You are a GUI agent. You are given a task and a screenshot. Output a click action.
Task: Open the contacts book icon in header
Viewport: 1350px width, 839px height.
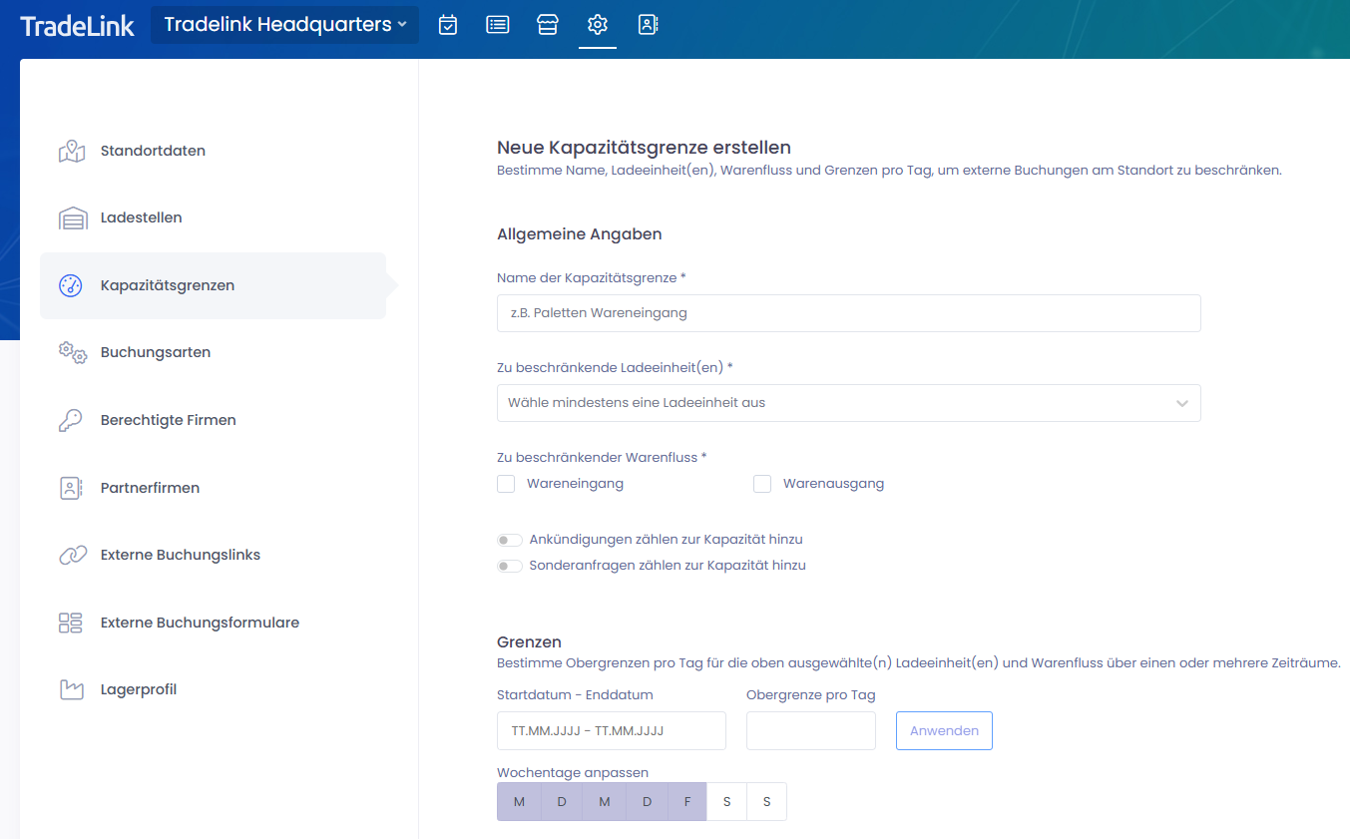point(648,25)
